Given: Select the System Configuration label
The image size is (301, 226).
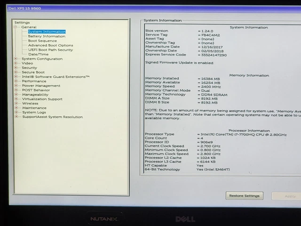Looking at the screenshot, I should click(x=42, y=58).
